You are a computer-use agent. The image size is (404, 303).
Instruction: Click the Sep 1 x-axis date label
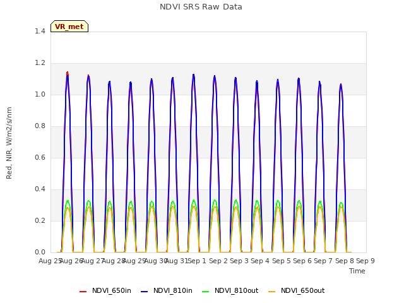click(x=198, y=261)
